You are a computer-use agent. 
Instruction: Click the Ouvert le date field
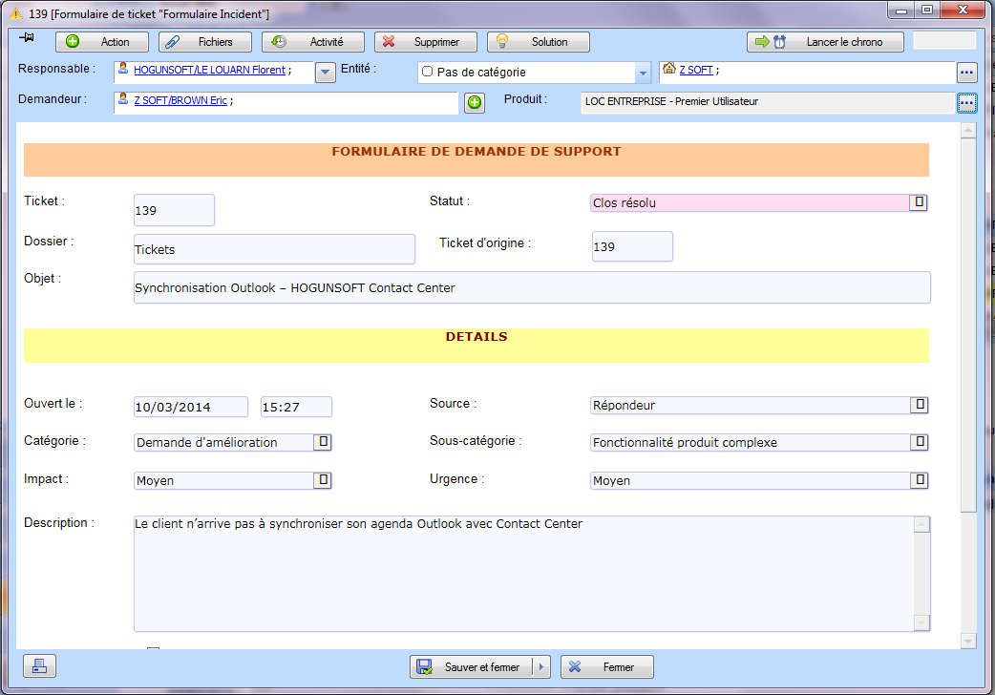pyautogui.click(x=190, y=407)
